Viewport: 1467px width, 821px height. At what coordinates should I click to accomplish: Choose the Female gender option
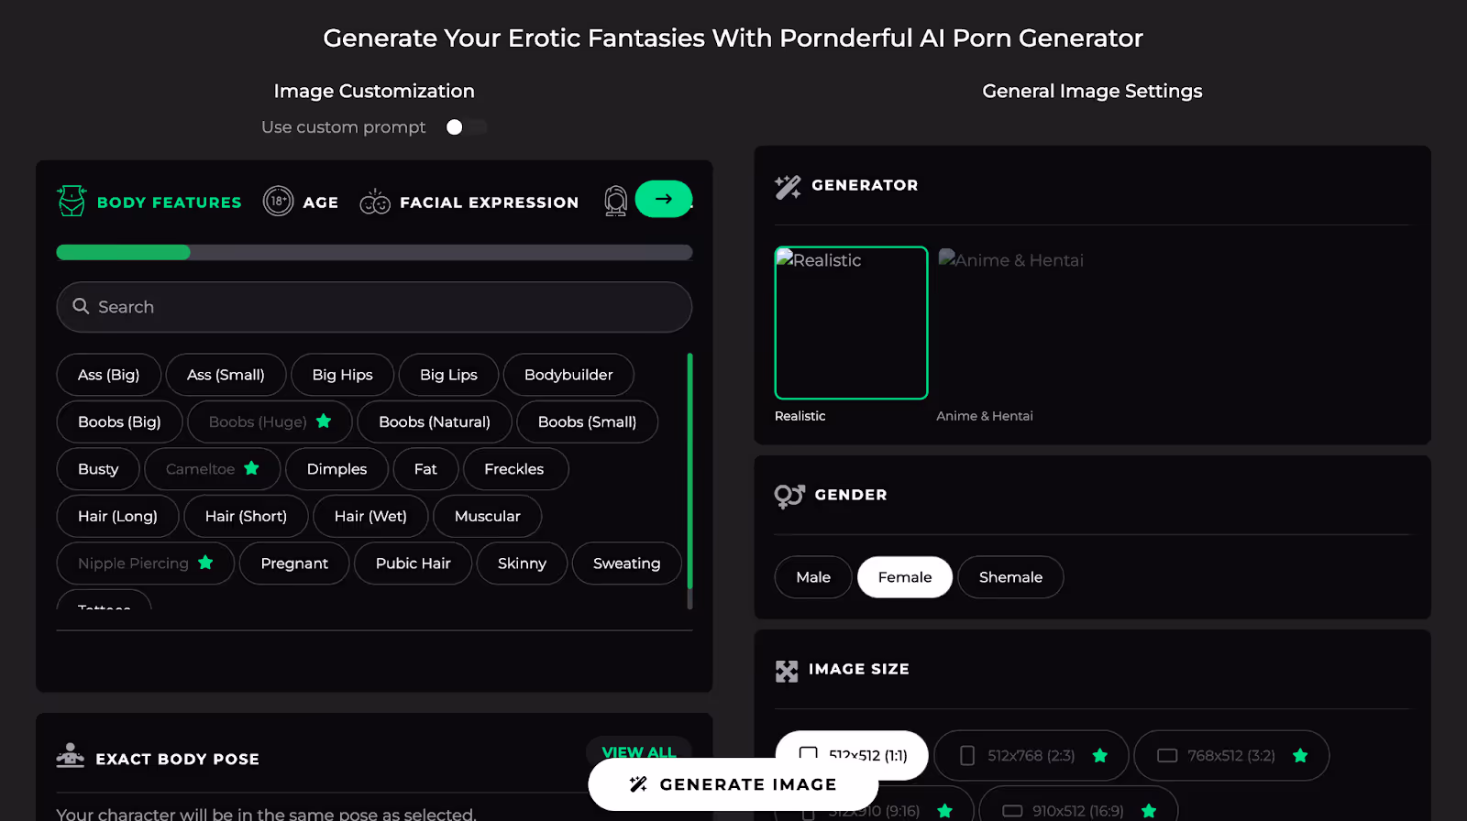point(905,577)
